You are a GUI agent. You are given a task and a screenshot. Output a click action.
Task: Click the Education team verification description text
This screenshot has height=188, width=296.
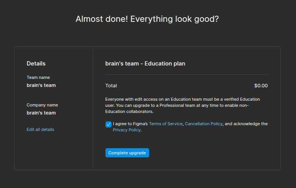point(183,105)
